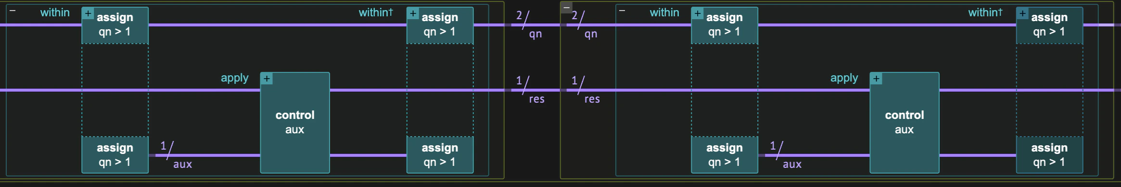Viewport: 1121px width, 187px height.
Task: Select second circuit's upper assign block under within†
Action: 1049,25
